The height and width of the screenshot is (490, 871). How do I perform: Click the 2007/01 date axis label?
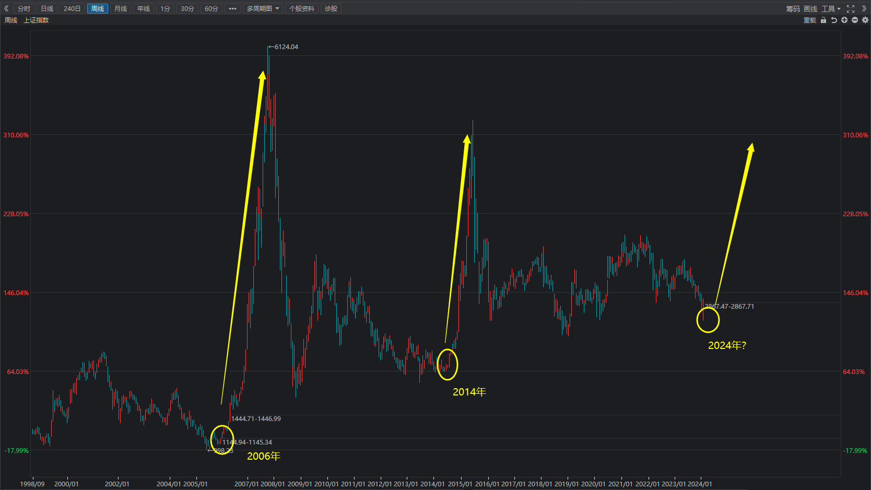coord(246,484)
